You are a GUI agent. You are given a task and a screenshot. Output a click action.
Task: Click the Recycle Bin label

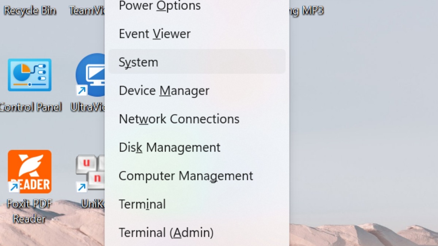click(30, 11)
